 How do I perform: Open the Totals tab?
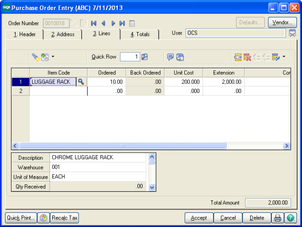139,34
